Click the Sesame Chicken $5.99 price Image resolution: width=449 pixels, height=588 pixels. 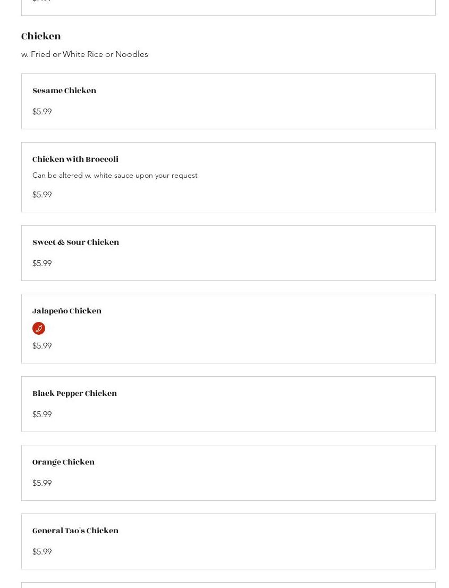[42, 112]
